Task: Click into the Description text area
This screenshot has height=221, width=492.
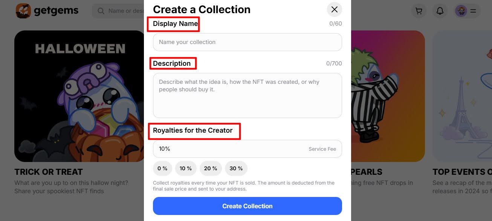Action: [247, 95]
